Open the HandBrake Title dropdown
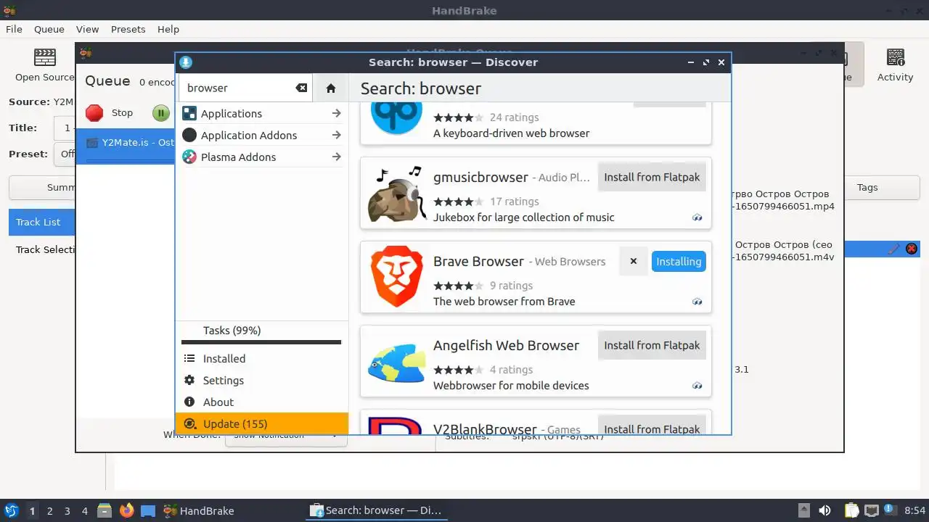 click(64, 128)
